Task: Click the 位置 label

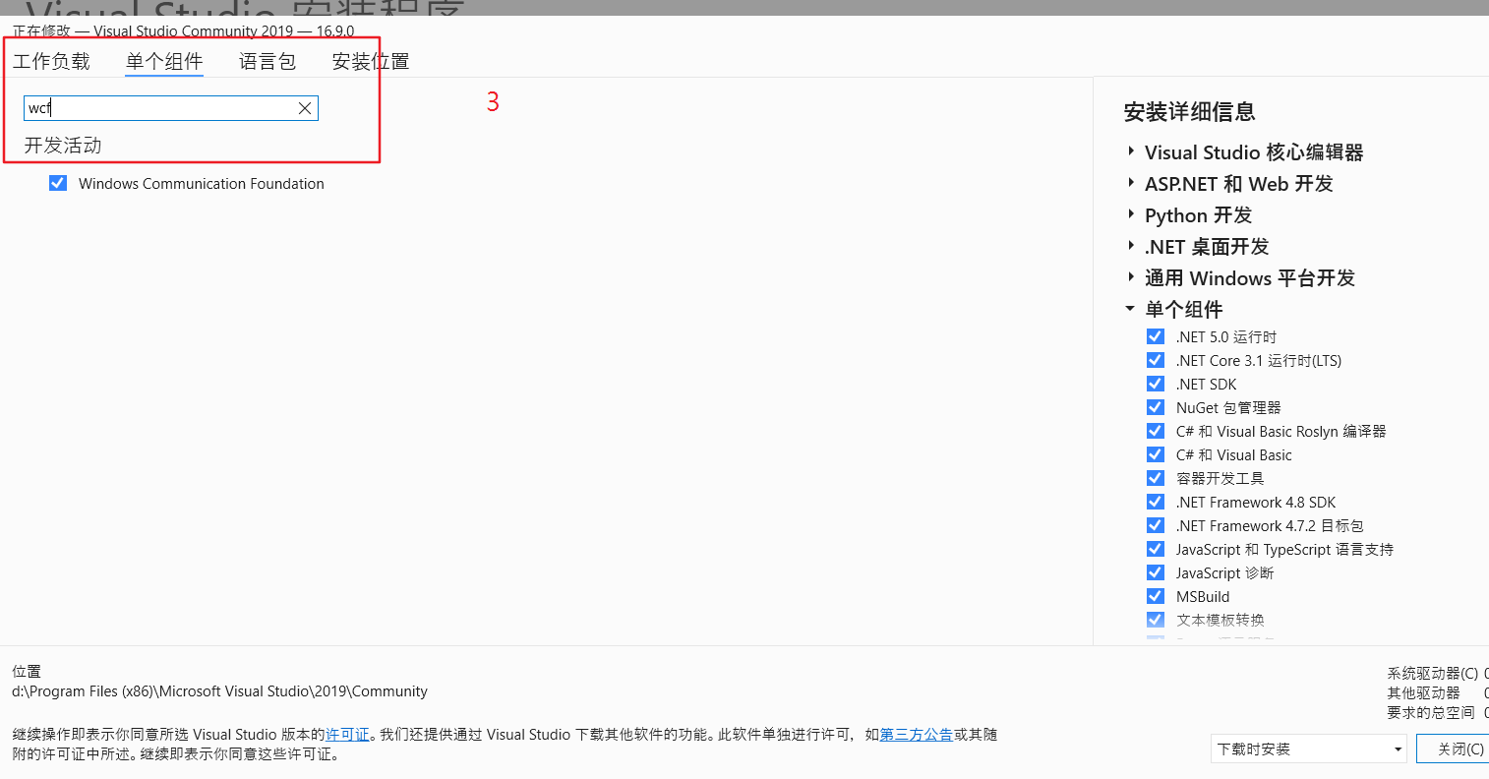Action: [x=27, y=672]
